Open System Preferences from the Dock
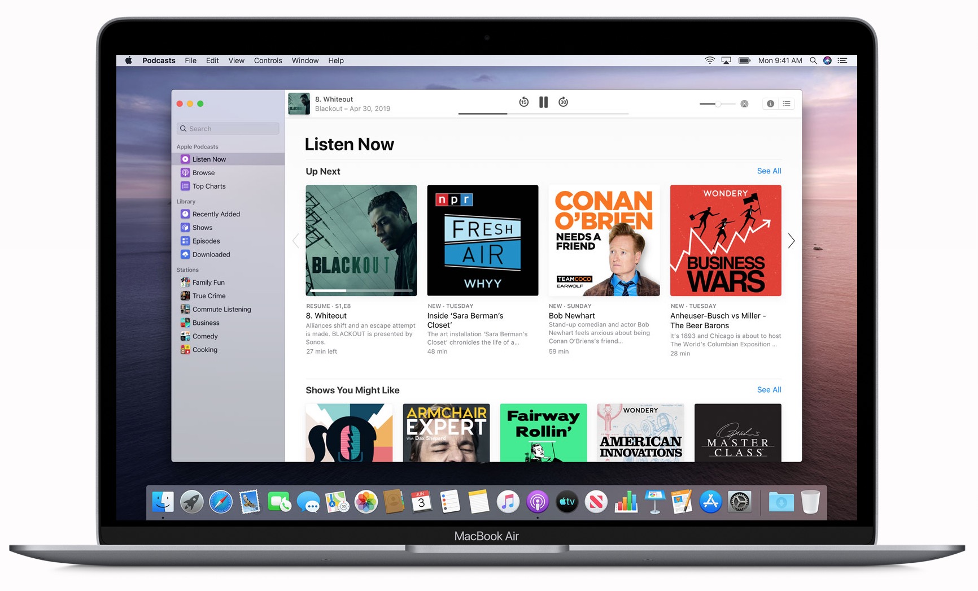Image resolution: width=978 pixels, height=591 pixels. tap(739, 502)
